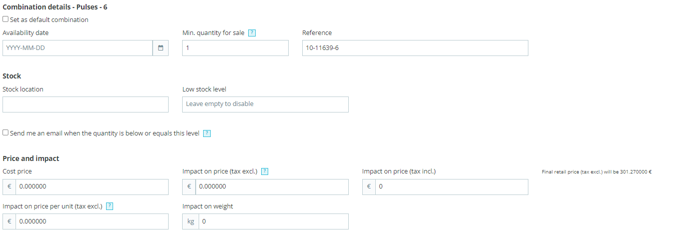Open the Availability date calendar picker

tap(161, 48)
